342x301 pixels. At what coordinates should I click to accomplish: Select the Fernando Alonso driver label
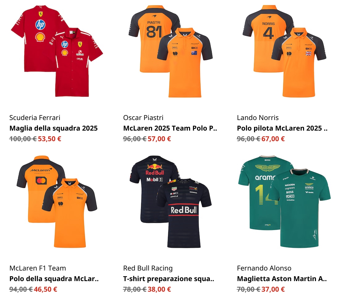point(264,268)
